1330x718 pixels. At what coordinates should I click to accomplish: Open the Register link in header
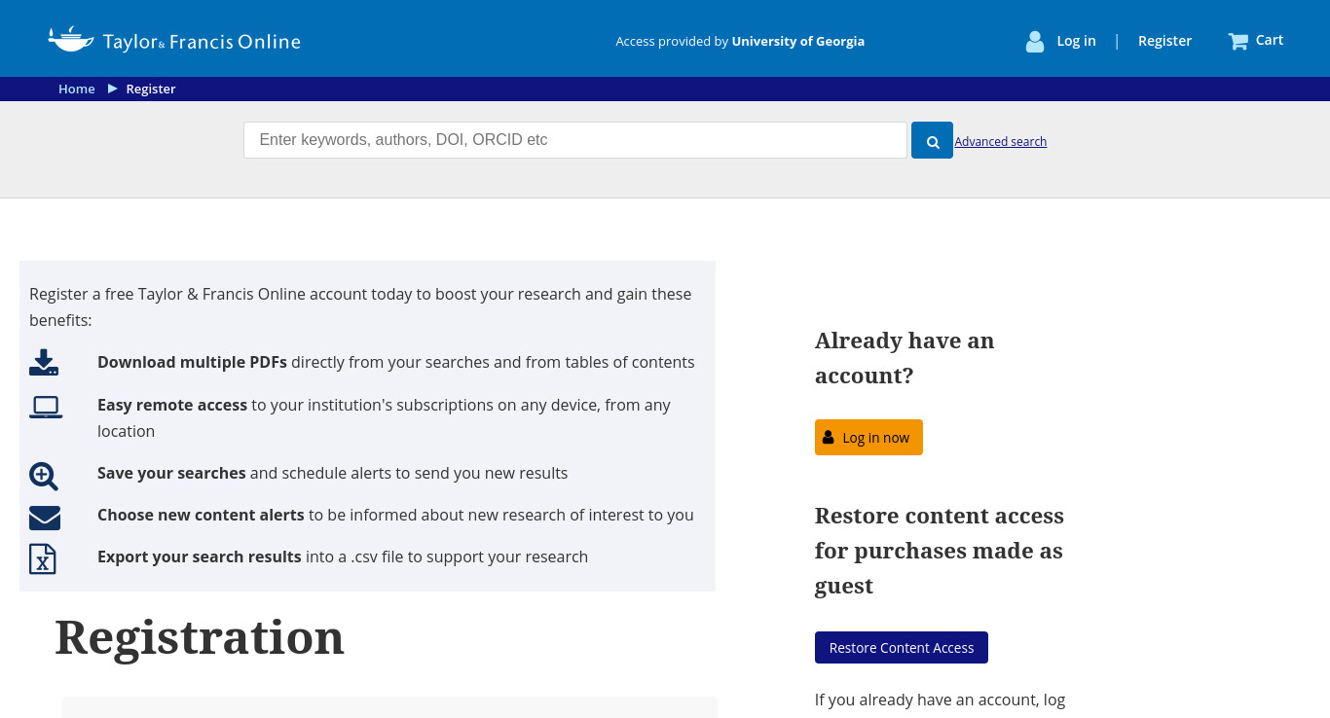point(1164,41)
